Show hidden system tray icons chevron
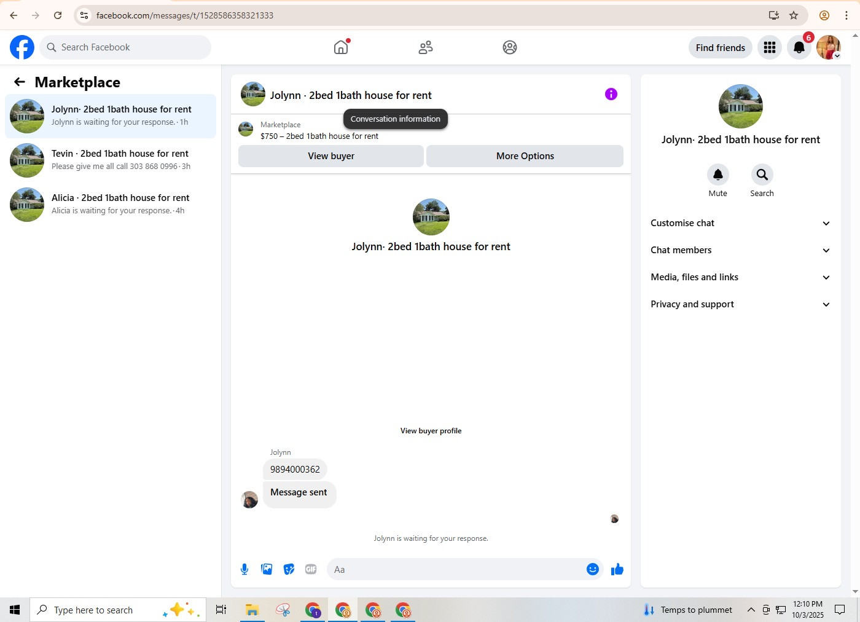The height and width of the screenshot is (622, 860). (x=751, y=610)
